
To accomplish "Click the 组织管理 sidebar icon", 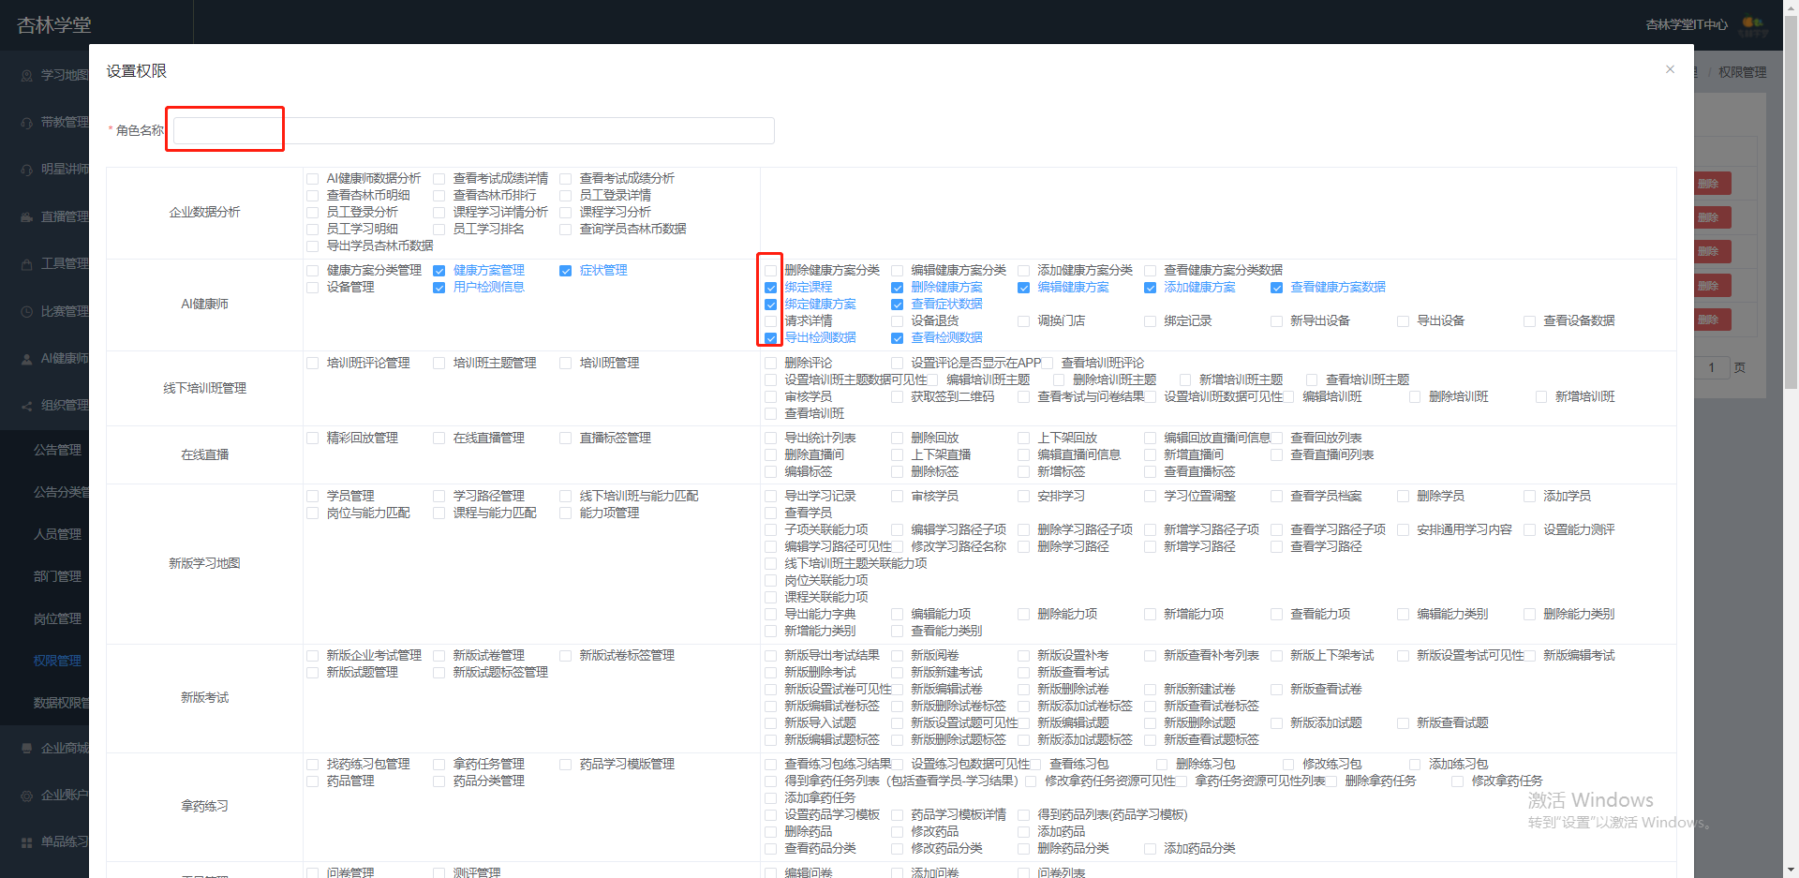I will click(x=26, y=406).
